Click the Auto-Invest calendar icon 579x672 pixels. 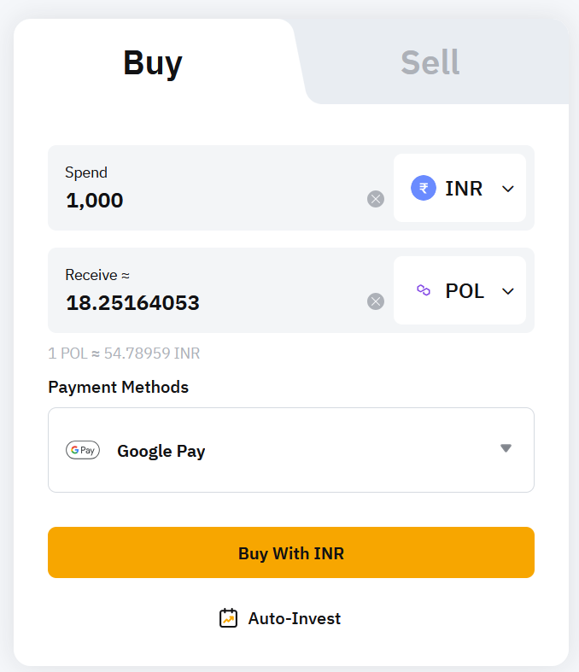[x=228, y=618]
